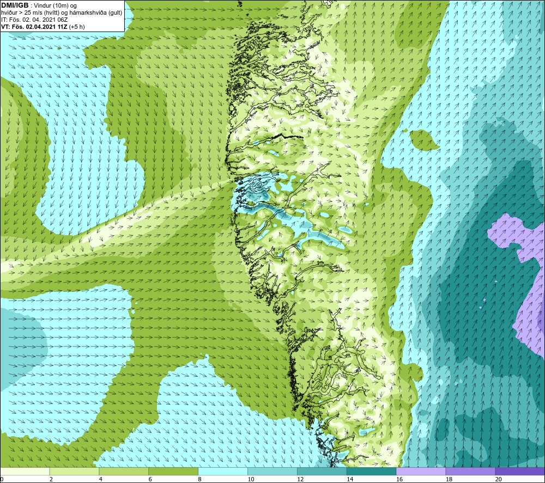The image size is (545, 483).
Task: Choose the 10–12 m/s turquoise scale swatch
Action: tap(272, 471)
